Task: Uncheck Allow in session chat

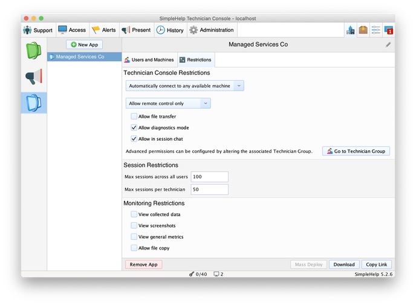Action: [134, 138]
